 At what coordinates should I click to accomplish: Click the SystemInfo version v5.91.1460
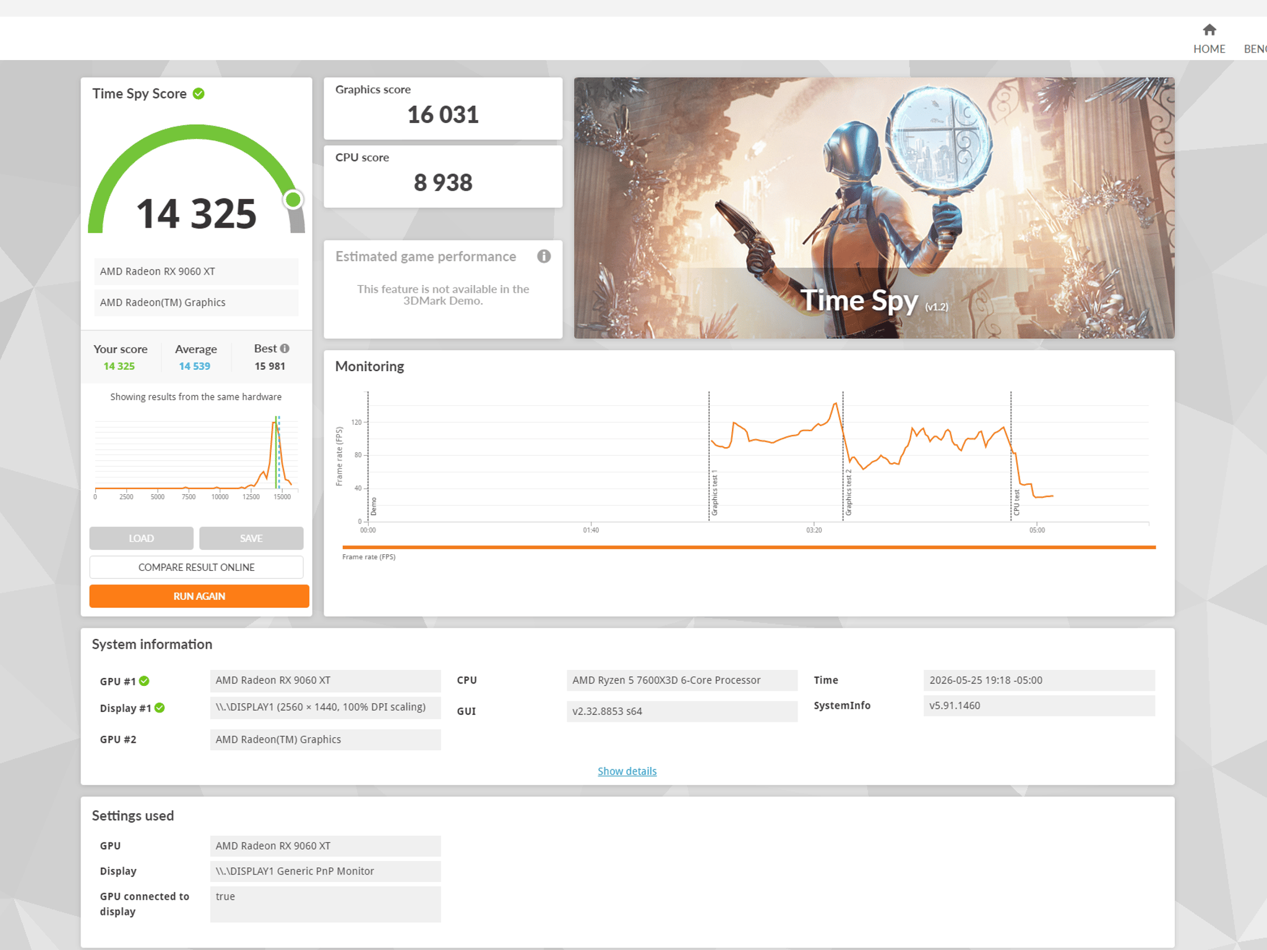click(1039, 706)
